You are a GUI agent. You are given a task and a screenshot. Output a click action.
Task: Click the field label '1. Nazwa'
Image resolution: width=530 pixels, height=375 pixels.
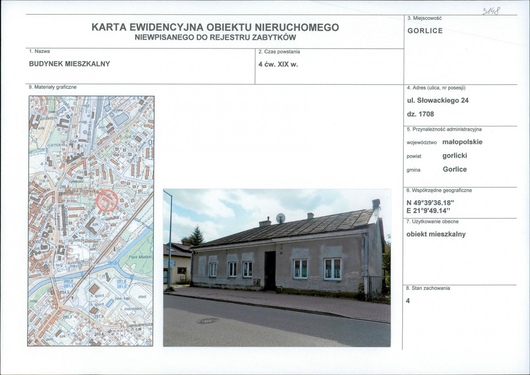39,52
